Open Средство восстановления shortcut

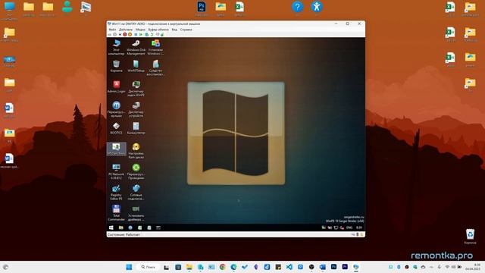[x=155, y=67]
